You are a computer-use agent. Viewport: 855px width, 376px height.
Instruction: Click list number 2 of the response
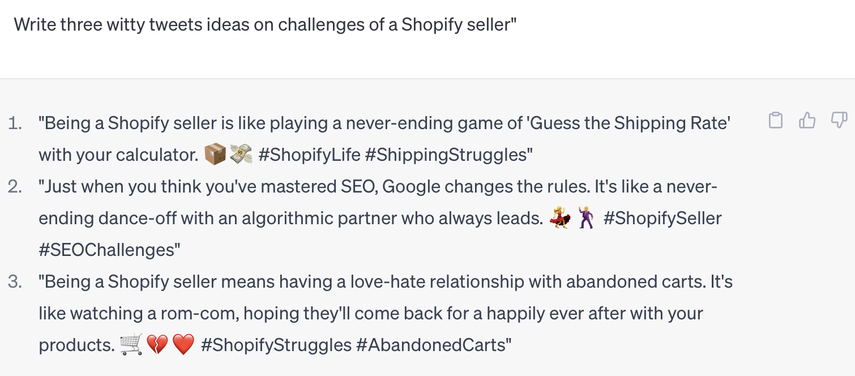tap(15, 186)
